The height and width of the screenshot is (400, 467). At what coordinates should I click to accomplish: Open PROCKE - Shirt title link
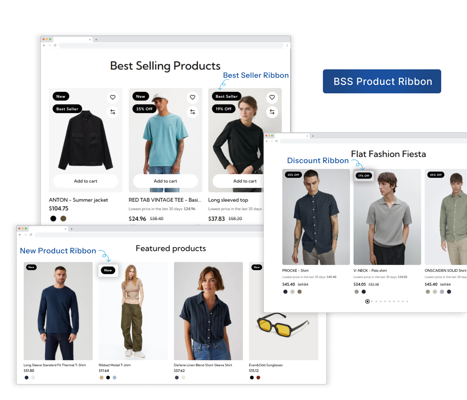click(295, 271)
